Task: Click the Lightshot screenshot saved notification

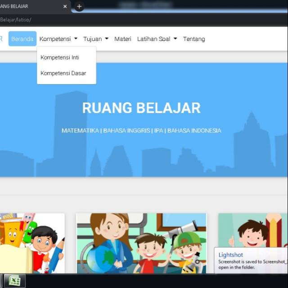Action: tap(251, 261)
